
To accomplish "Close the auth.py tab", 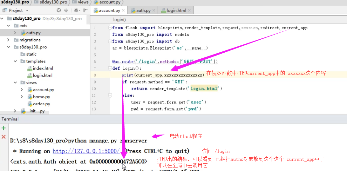I will (x=154, y=10).
